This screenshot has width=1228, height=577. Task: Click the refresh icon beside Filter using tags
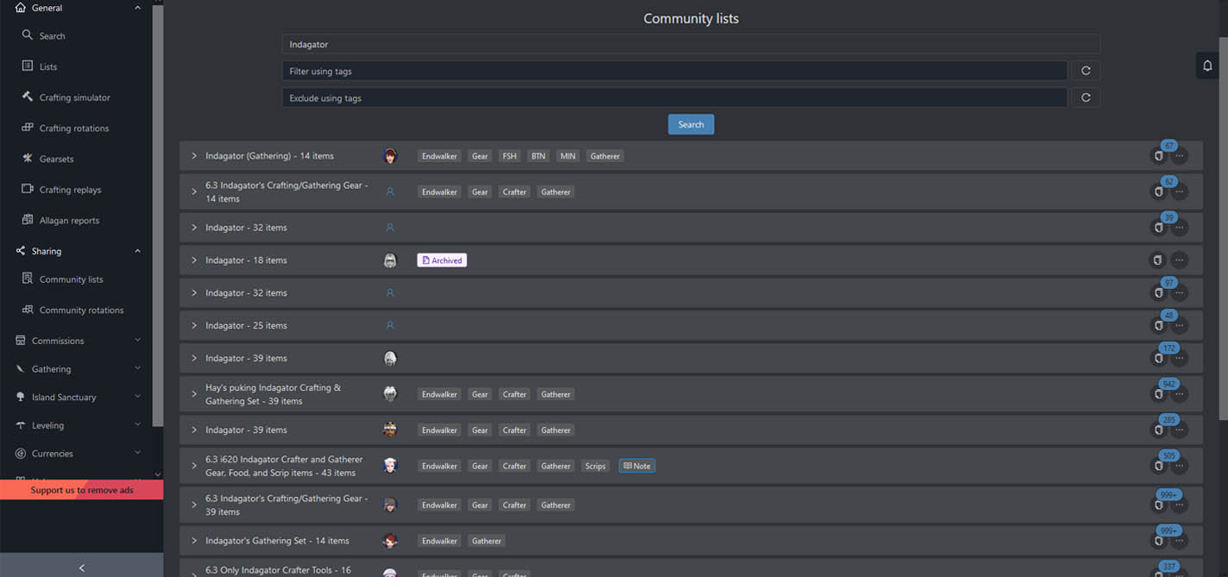pos(1085,70)
